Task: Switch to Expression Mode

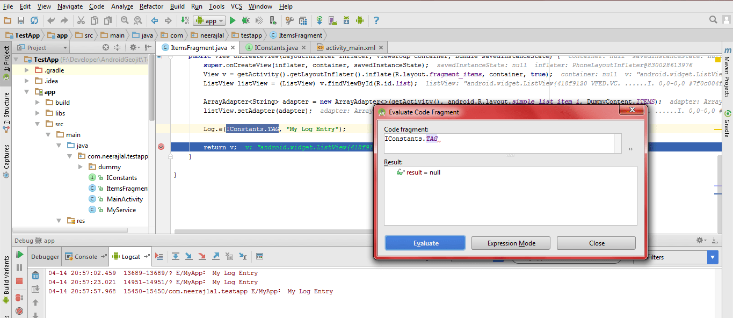Action: pyautogui.click(x=510, y=242)
